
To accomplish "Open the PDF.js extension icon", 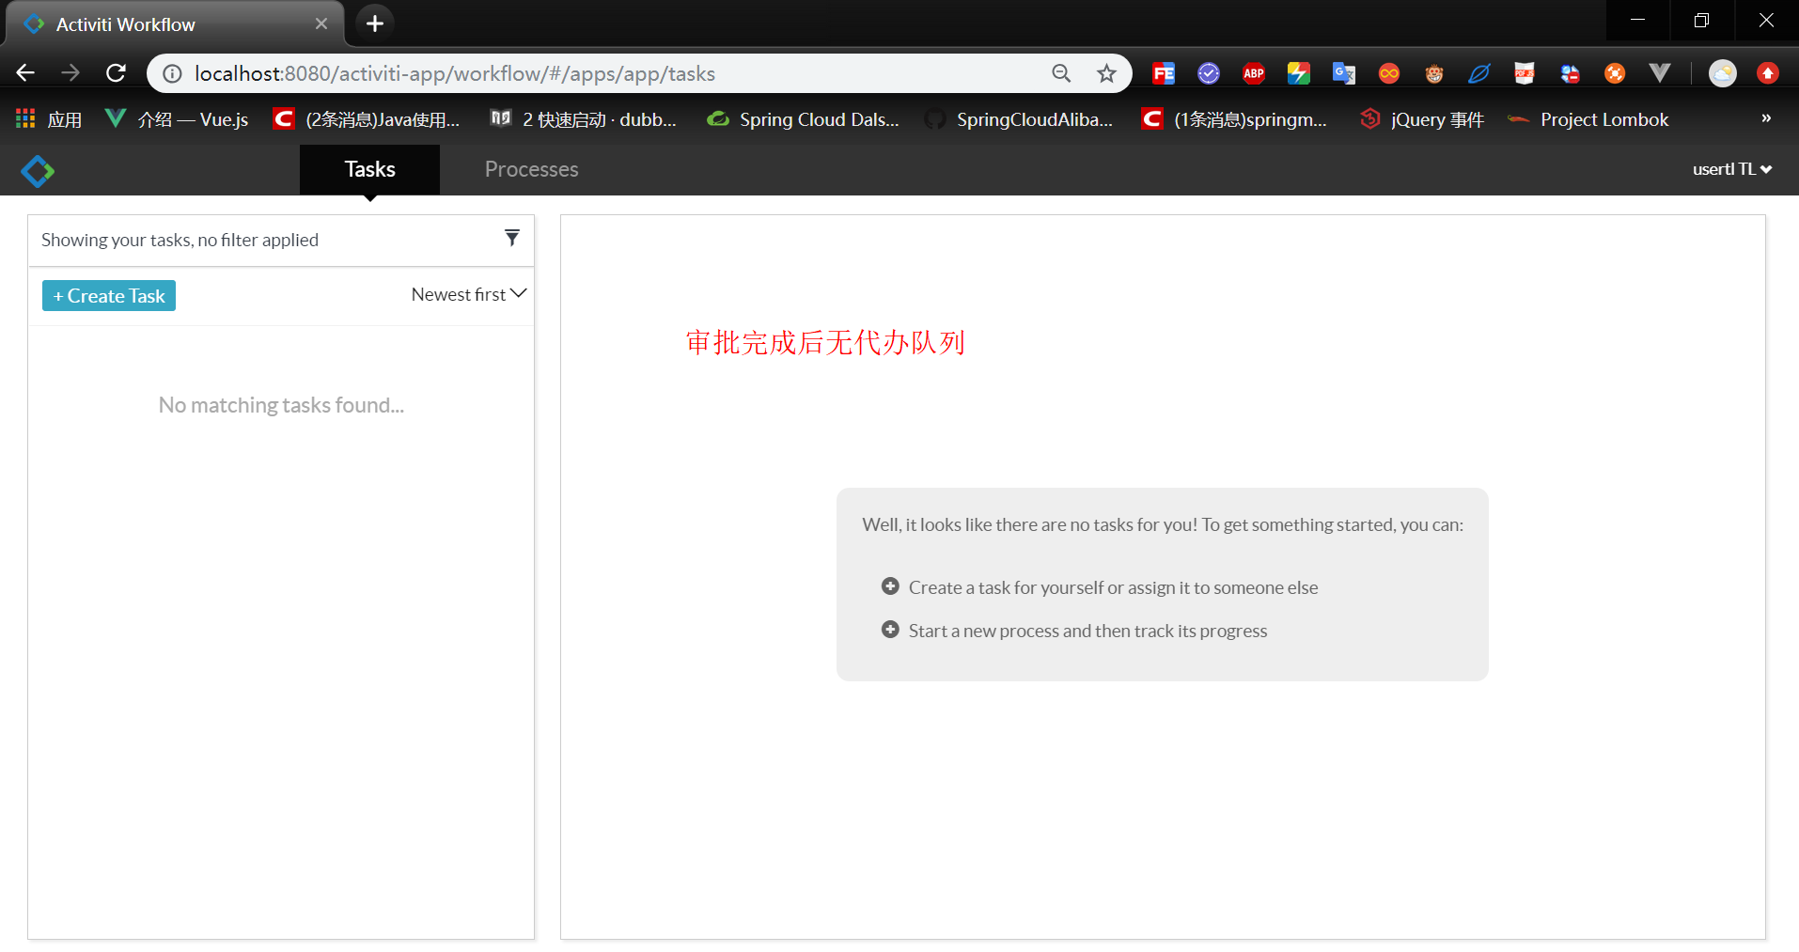I will point(1525,72).
